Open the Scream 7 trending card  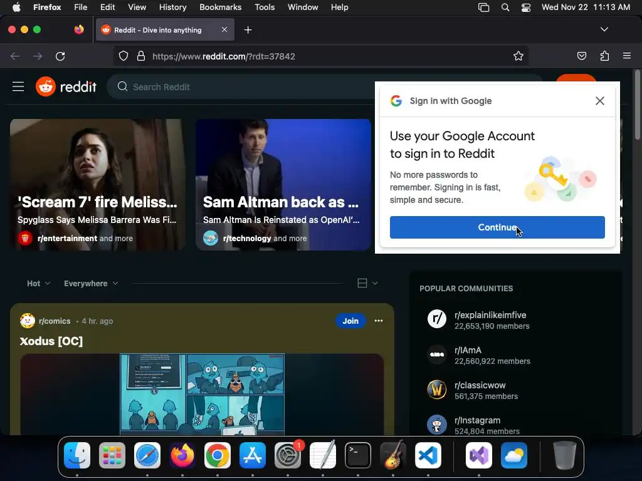pos(97,185)
